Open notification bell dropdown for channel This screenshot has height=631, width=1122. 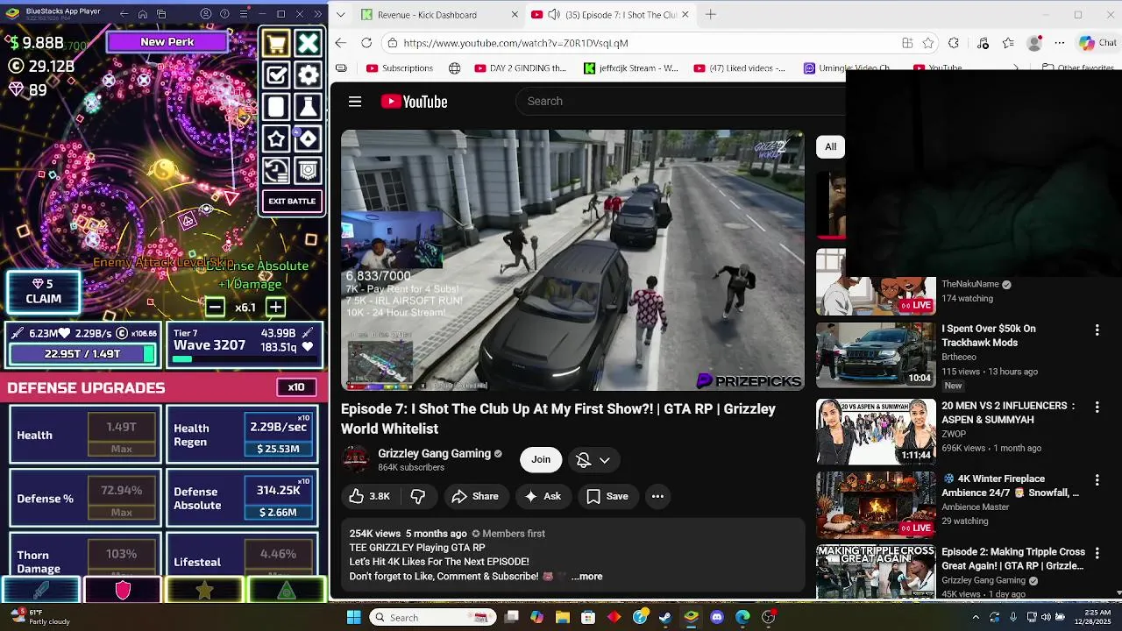tap(593, 459)
